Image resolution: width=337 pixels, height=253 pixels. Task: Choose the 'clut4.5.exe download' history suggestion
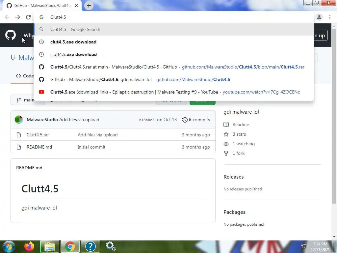click(174, 42)
